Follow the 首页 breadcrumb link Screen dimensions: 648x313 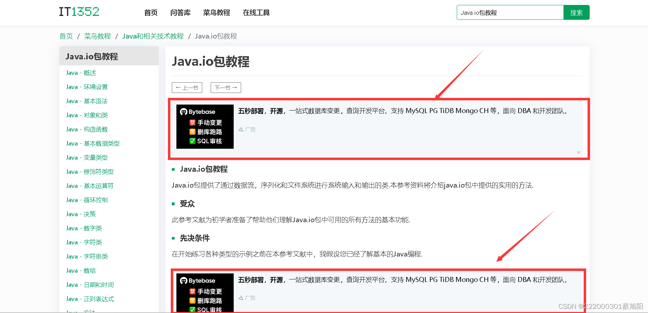[66, 36]
